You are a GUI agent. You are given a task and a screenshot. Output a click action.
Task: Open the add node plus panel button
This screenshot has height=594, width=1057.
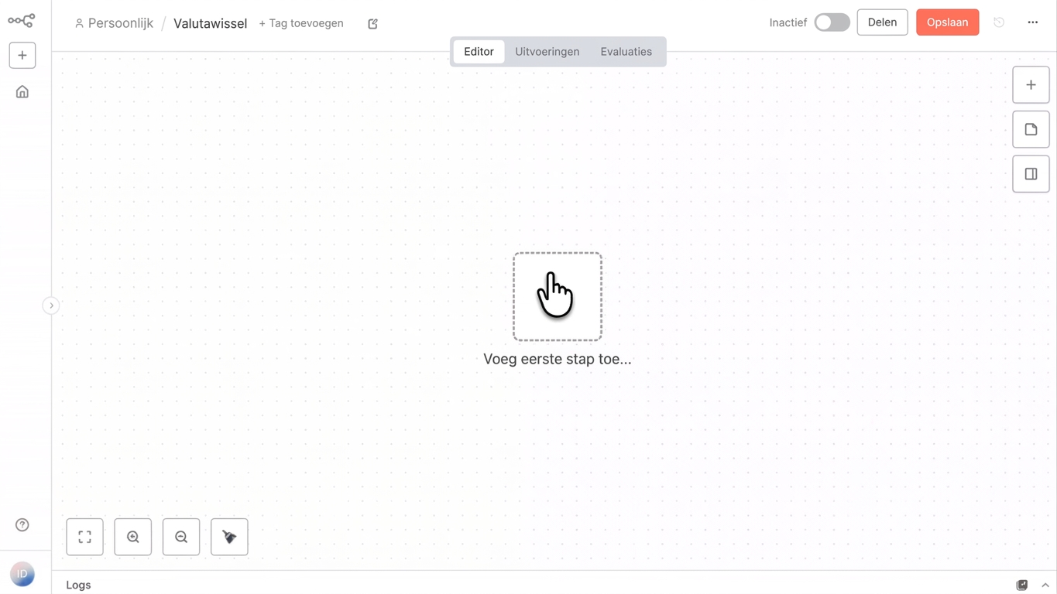[x=1031, y=85]
